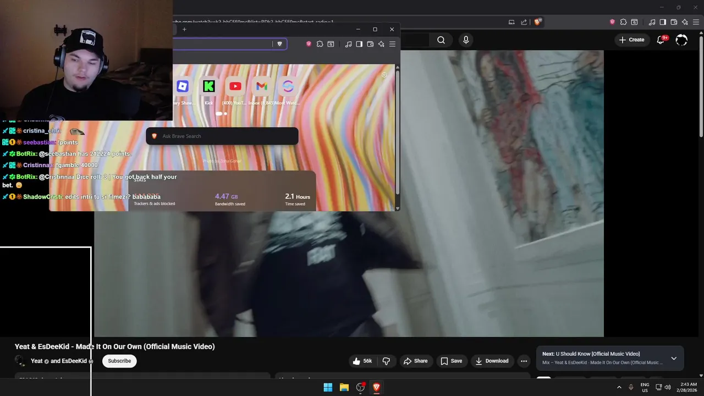Screen dimensions: 704x396
Task: Click Brave Shields lion in back window address bar
Action: (x=537, y=22)
